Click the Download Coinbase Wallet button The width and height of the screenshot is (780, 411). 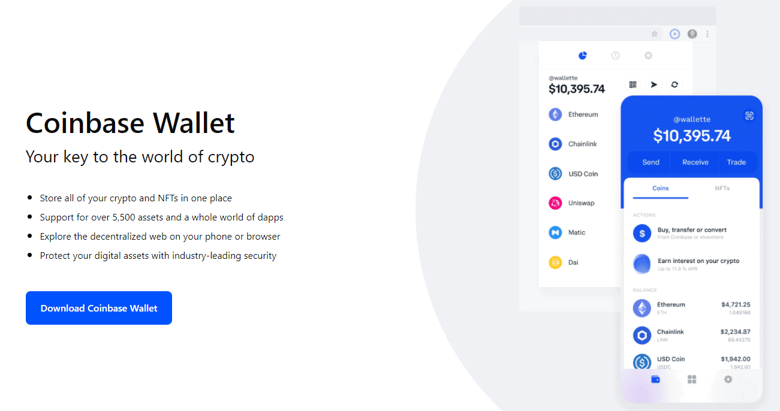click(x=99, y=308)
